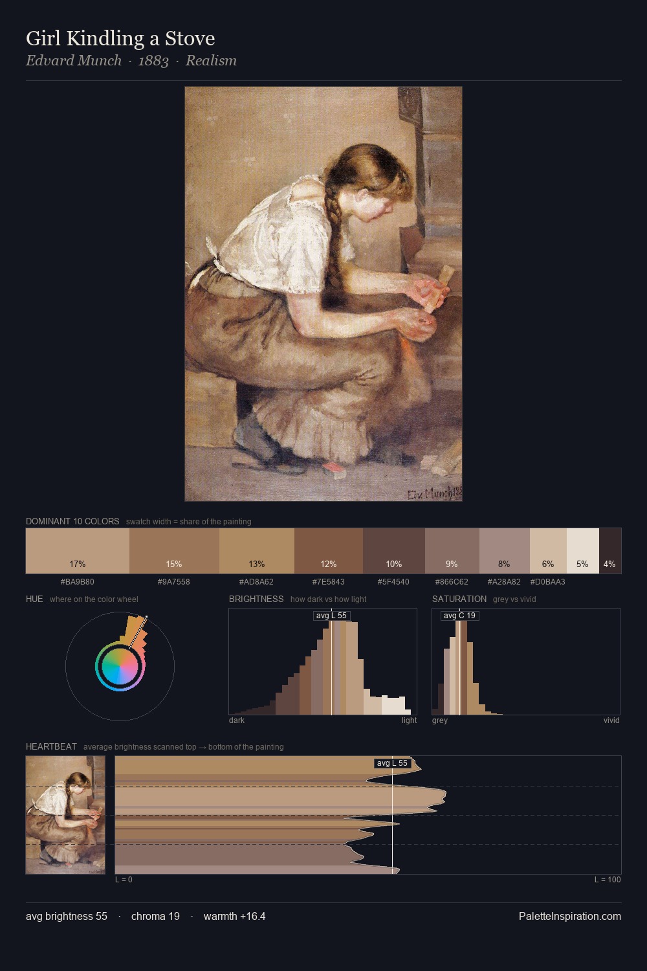Click the 'grey' axis label
The height and width of the screenshot is (971, 647).
[x=440, y=720]
